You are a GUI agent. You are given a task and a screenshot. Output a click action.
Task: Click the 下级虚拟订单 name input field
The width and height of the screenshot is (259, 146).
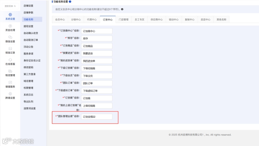coord(97,91)
